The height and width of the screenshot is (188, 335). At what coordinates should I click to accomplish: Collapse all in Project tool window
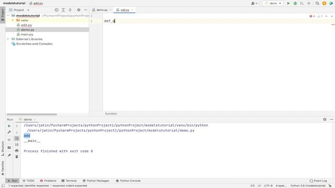point(70,10)
